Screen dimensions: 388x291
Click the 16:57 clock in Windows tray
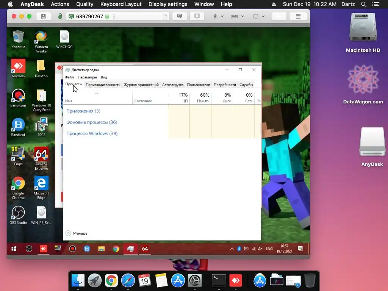click(x=284, y=249)
